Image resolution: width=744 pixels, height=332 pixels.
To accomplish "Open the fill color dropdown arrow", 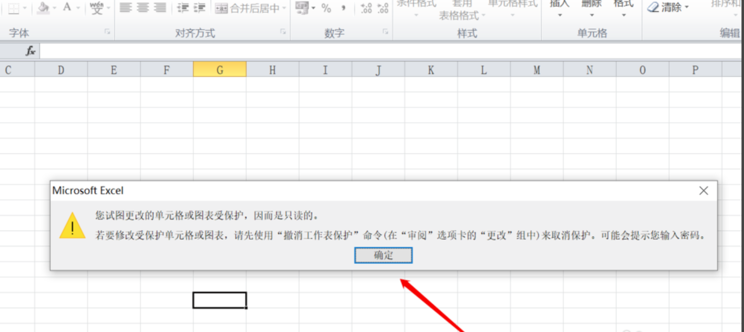I will click(54, 8).
